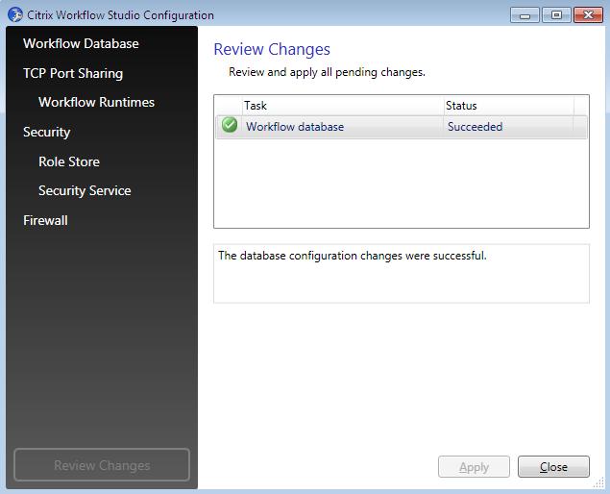Click the Task column header
This screenshot has width=610, height=494.
(x=343, y=106)
